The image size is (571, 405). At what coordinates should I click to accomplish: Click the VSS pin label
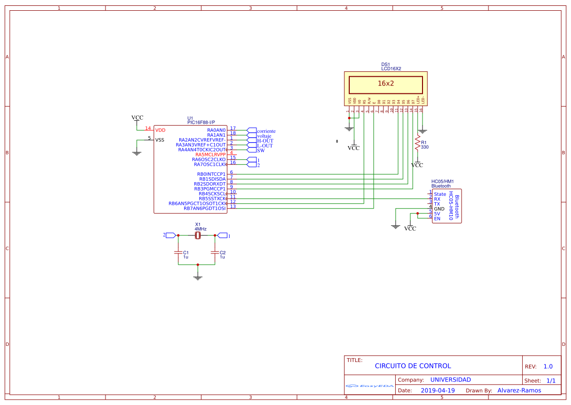[160, 140]
